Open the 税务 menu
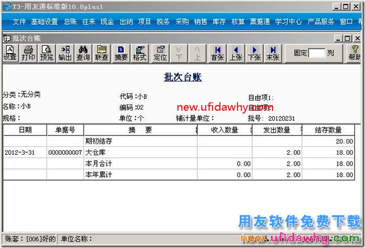The image size is (365, 248). [163, 22]
